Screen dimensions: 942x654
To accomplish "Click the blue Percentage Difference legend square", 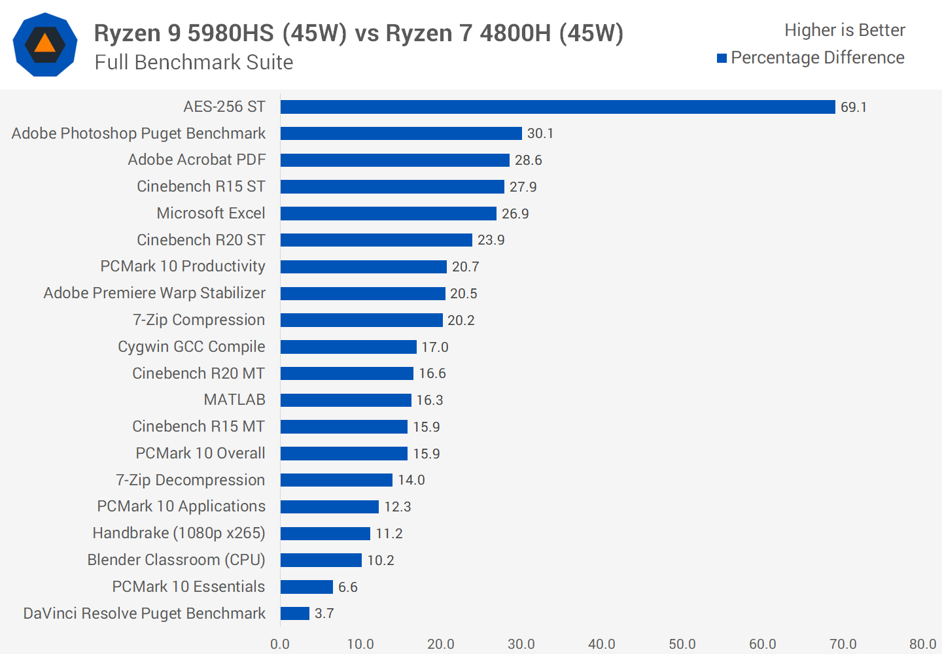I will pos(722,58).
